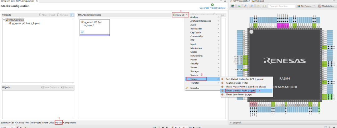Open the Pin Function dropdown
The width and height of the screenshot is (337, 128).
coord(306,6)
